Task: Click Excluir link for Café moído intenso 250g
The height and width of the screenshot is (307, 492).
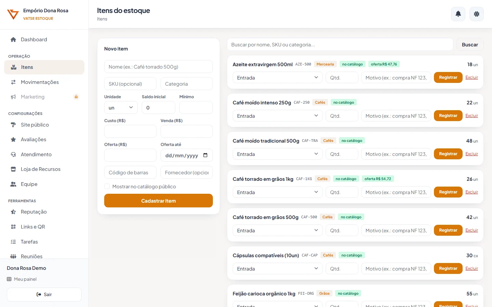Action: [x=471, y=116]
